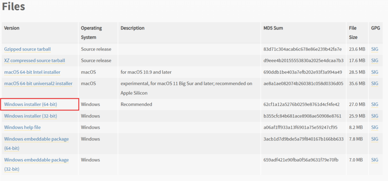388x181 pixels.
Task: Open SIG link for XZ source tarball
Action: (x=375, y=61)
